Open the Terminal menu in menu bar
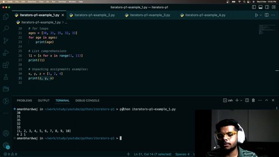 (x=62, y=2)
